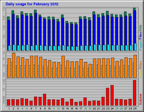Click the '500' y-axis label
This screenshot has width=144, height=112.
(4, 75)
